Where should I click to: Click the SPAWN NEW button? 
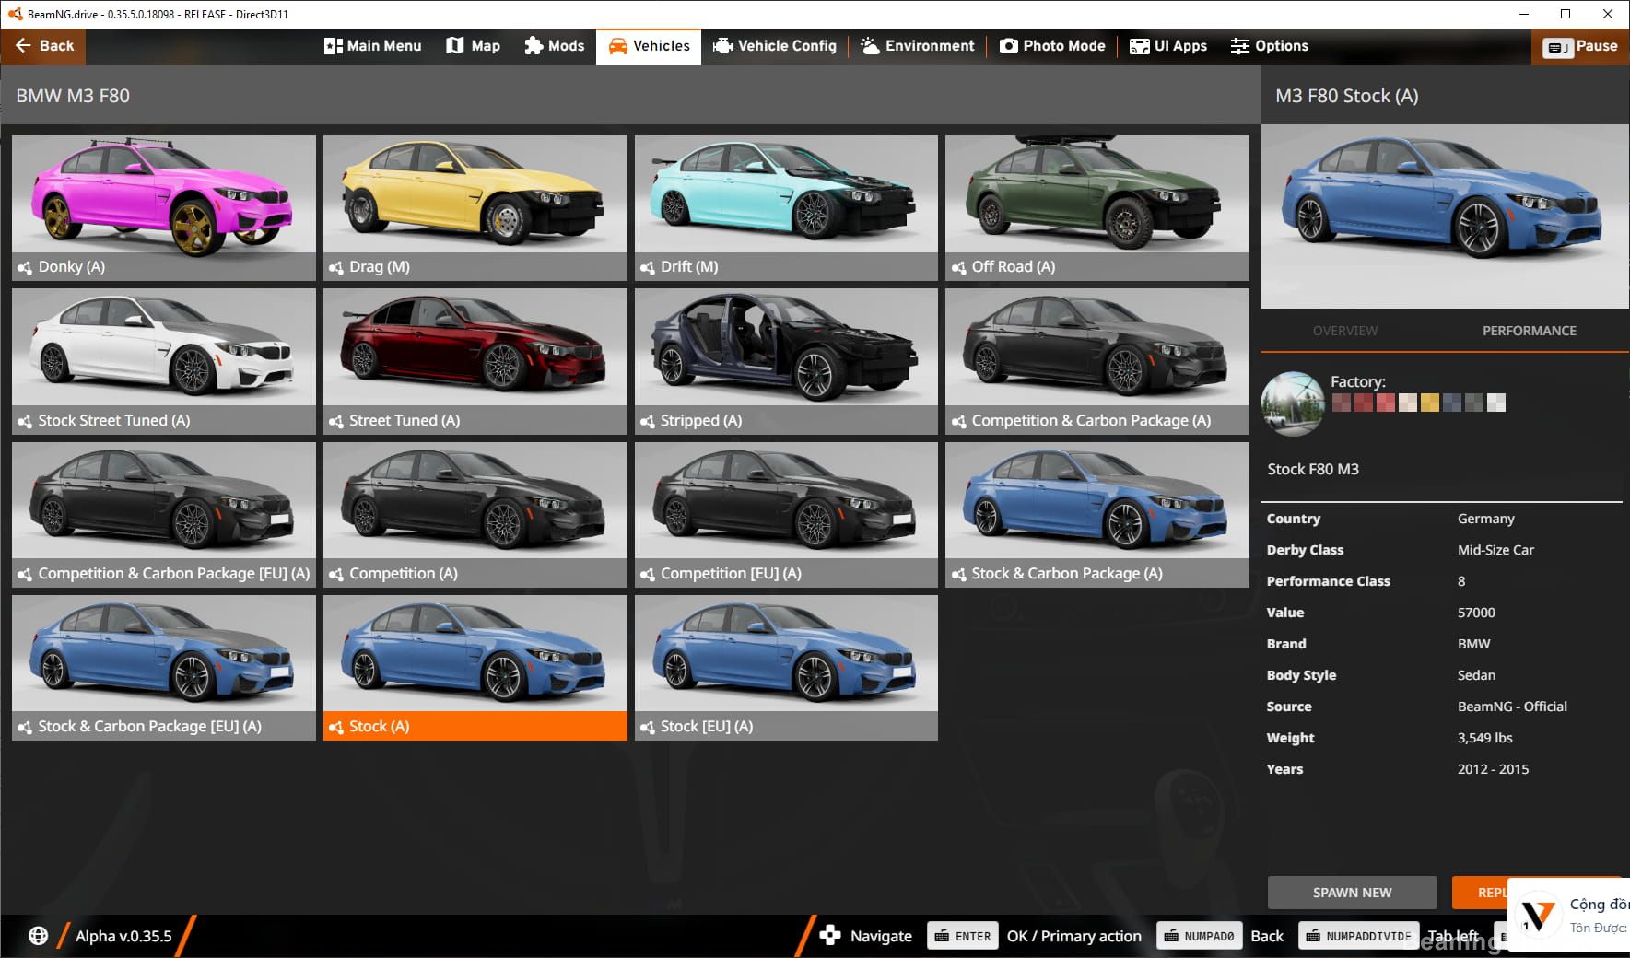[x=1352, y=893]
